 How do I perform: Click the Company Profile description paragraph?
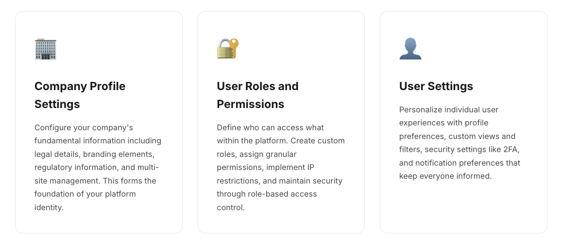pyautogui.click(x=98, y=167)
